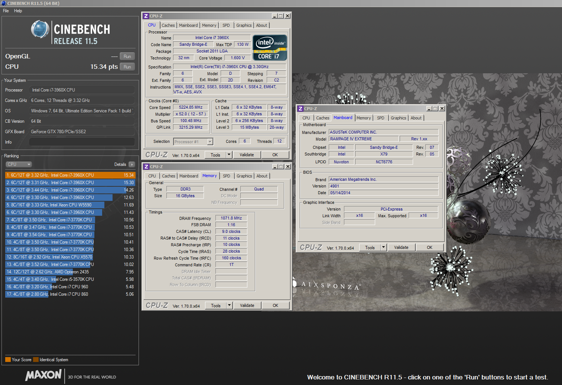Click Tools button in Mainboard CPU-Z window
562x385 pixels.
coord(370,248)
